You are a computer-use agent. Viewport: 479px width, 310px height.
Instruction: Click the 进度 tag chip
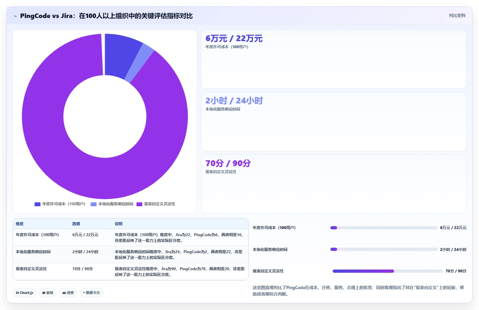[x=68, y=293]
